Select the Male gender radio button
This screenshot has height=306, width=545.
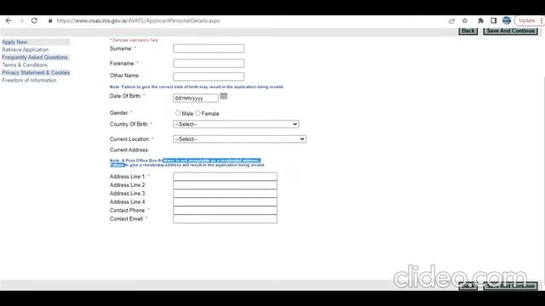[x=178, y=113]
